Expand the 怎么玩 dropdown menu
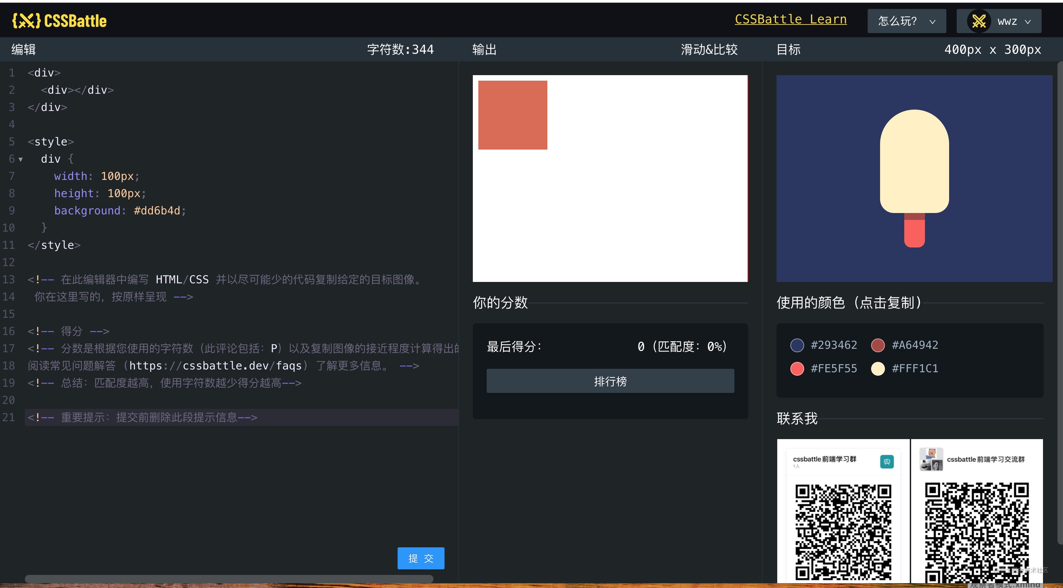Screen dimensions: 1063x588 click(x=906, y=20)
